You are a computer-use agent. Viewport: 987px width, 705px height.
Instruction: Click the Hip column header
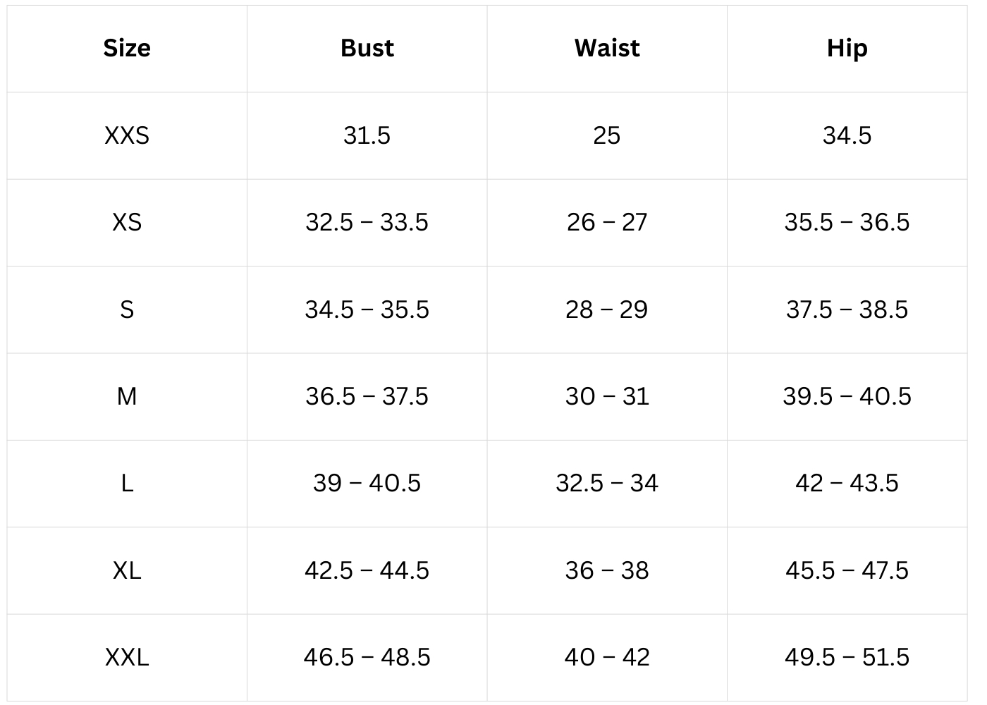coord(847,48)
